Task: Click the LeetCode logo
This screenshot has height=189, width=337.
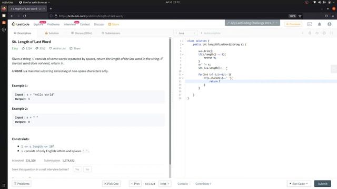Action: pos(21,24)
